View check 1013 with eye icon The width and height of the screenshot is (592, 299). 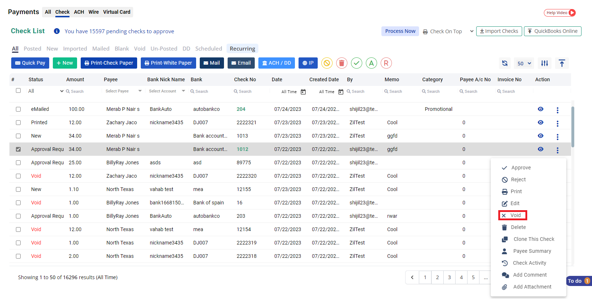point(541,136)
